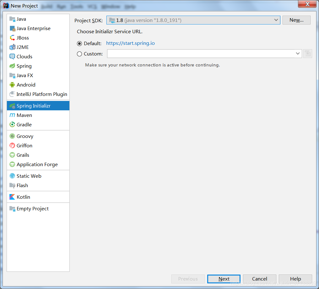Viewport: 319px width, 289px height.
Task: Click the J2ME phone icon
Action: tap(12, 47)
